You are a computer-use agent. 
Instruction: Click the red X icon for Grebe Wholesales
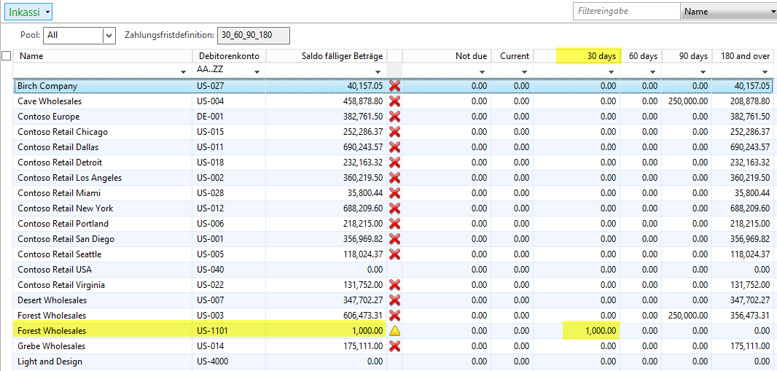394,346
